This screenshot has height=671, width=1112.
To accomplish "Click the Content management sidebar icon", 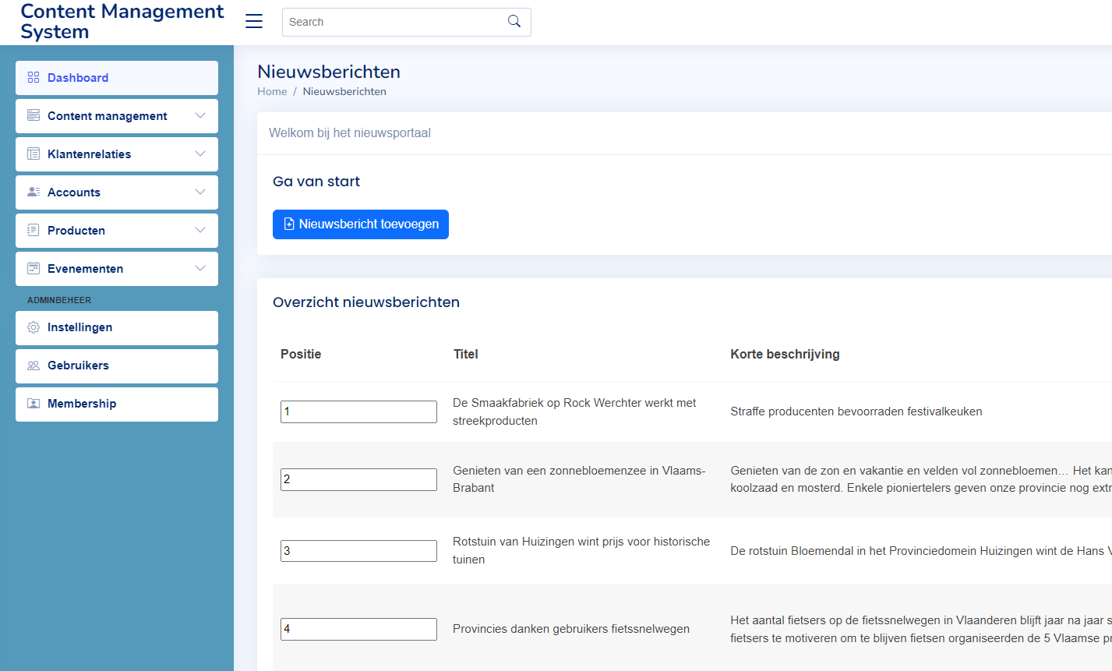I will (x=33, y=115).
